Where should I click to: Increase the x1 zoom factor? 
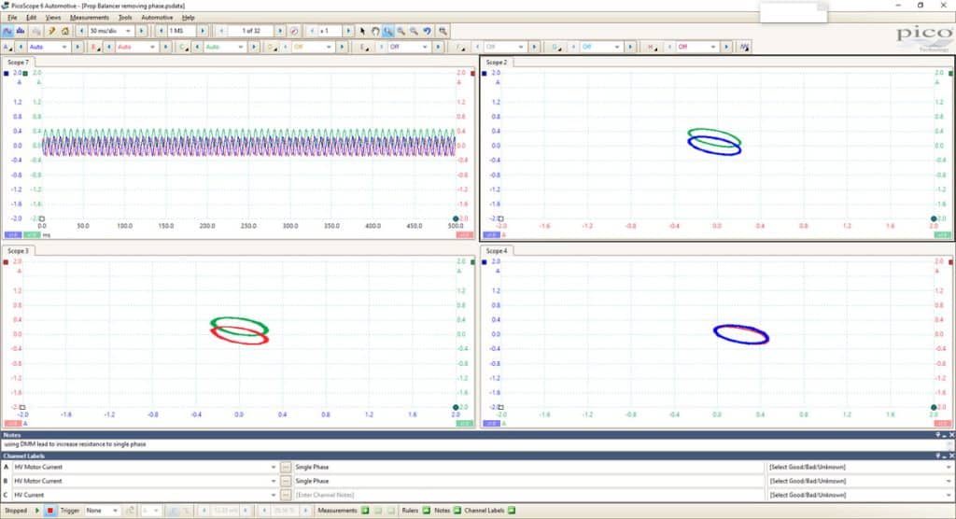(348, 31)
